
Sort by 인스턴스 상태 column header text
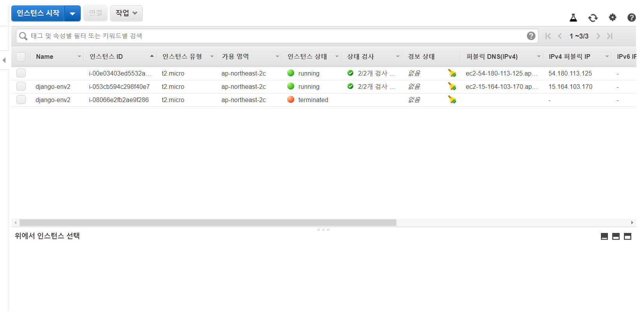(307, 56)
